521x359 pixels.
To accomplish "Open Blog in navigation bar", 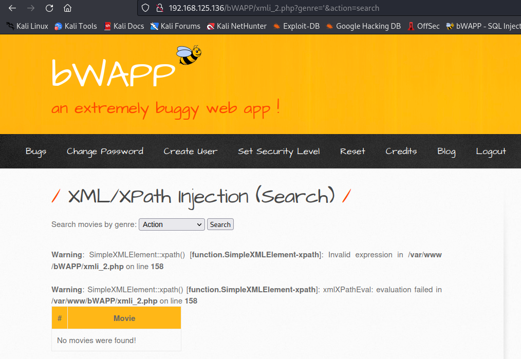I will [x=446, y=152].
